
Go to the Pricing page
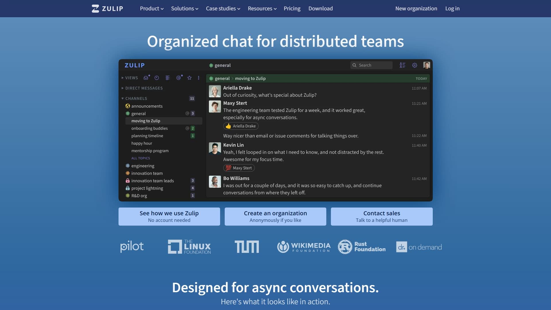[x=292, y=9]
